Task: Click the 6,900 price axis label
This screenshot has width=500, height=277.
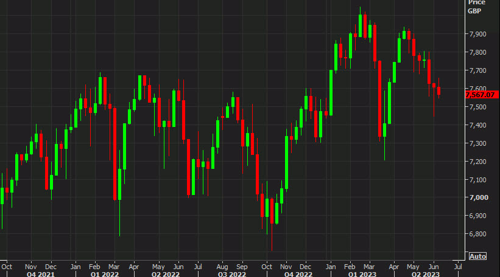Action: pos(477,216)
